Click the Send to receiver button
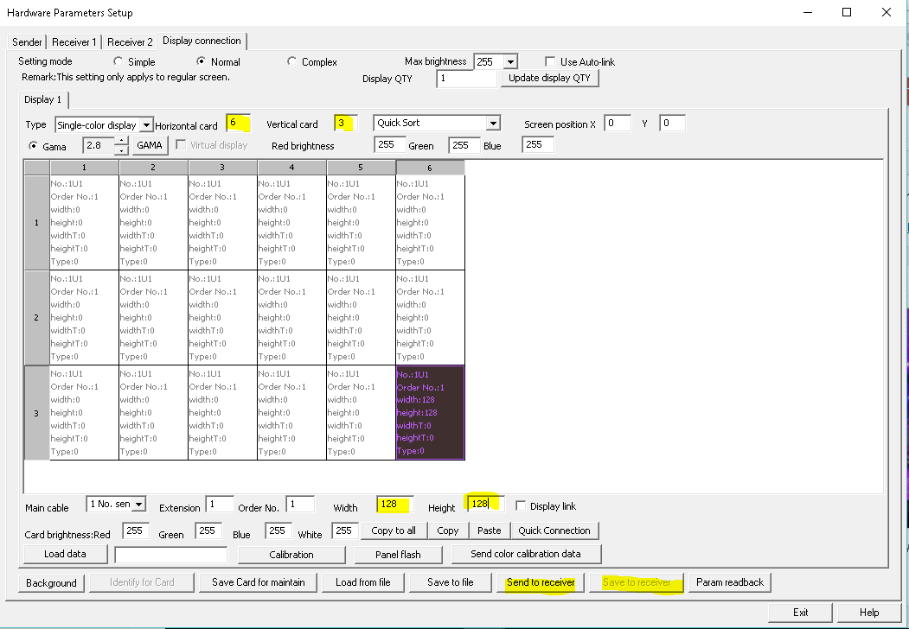 tap(541, 582)
